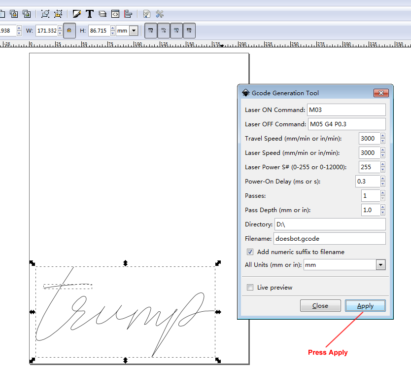Open the Fill and Stroke dialog icon

[77, 14]
